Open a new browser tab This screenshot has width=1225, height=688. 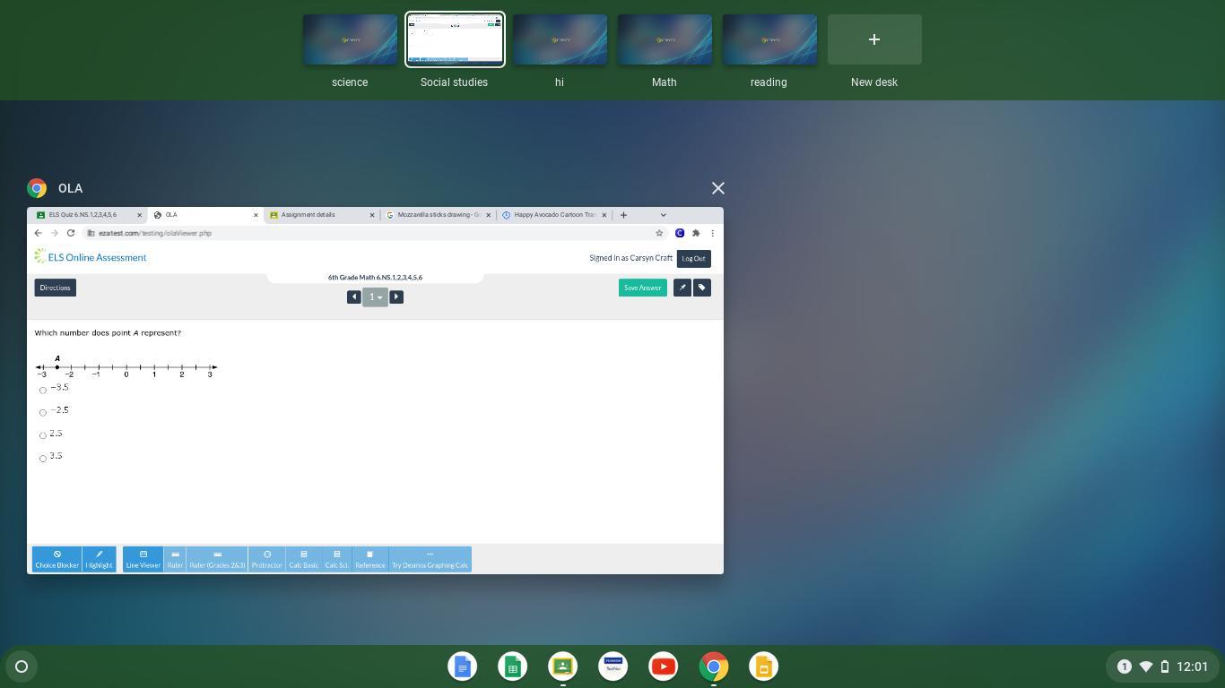pyautogui.click(x=623, y=215)
